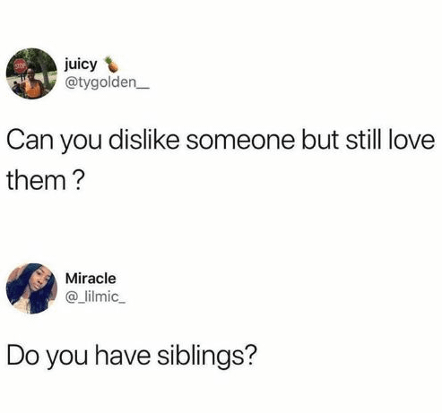Click the display name juicy
This screenshot has width=442, height=413.
click(81, 65)
